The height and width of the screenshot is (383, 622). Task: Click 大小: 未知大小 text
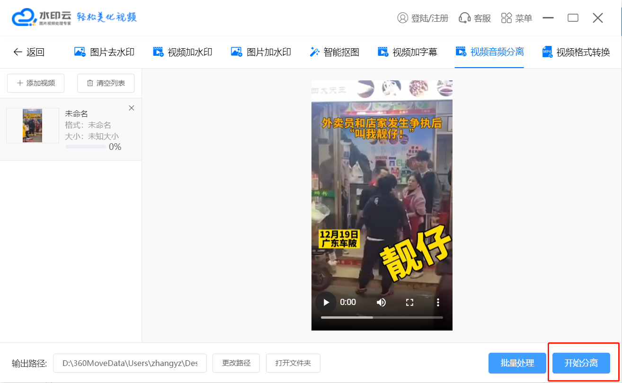(92, 136)
